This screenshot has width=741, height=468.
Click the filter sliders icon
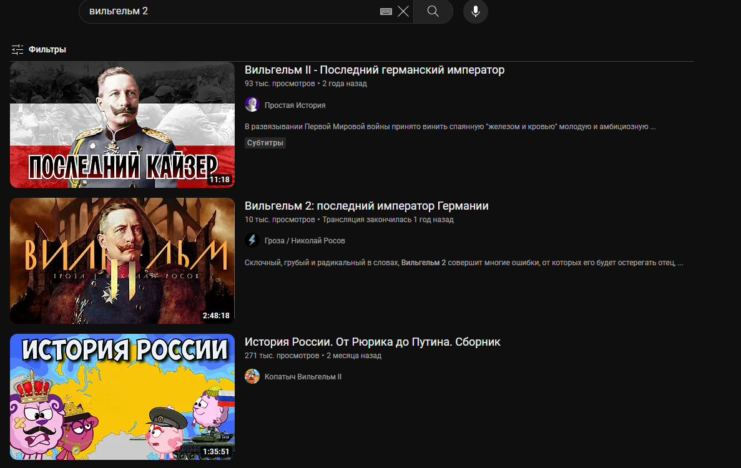(x=17, y=49)
